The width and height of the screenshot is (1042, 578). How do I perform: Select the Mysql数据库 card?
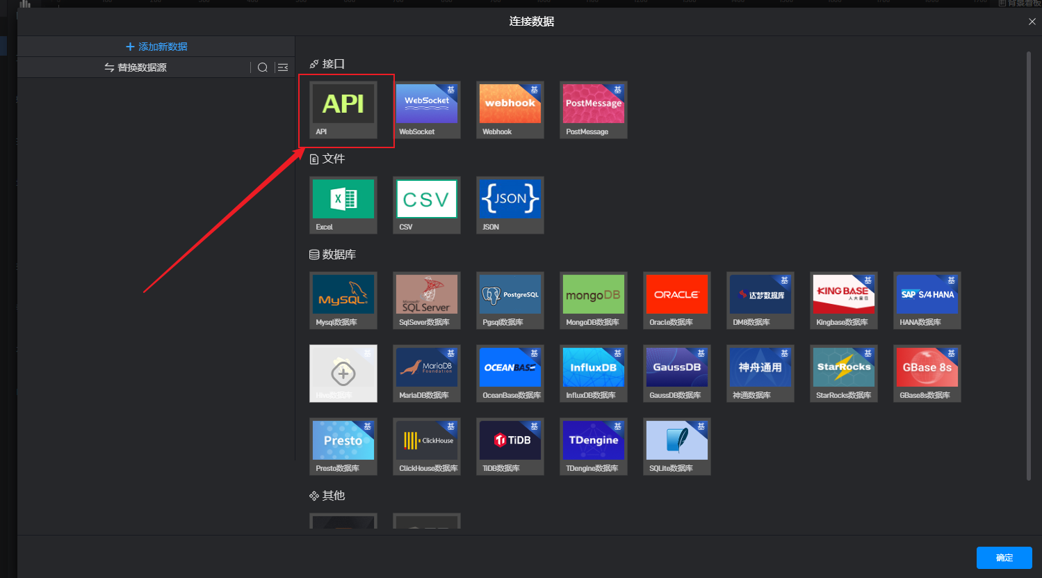343,300
